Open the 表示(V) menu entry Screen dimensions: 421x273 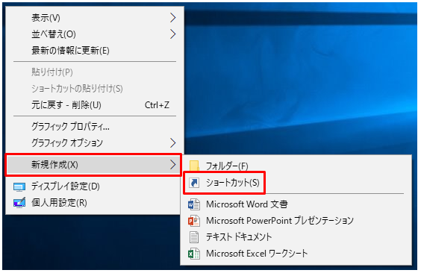(95, 18)
